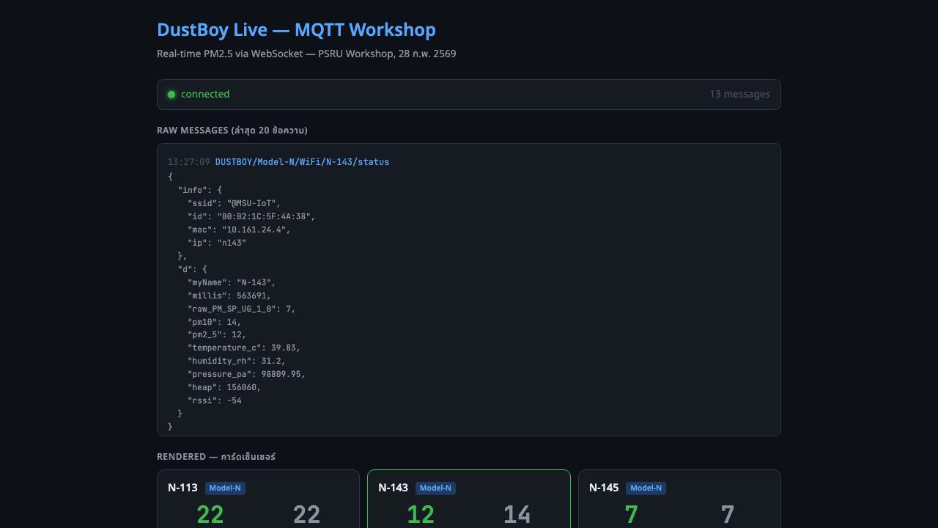Click the green 22 value on N-113
This screenshot has width=938, height=528.
210,515
